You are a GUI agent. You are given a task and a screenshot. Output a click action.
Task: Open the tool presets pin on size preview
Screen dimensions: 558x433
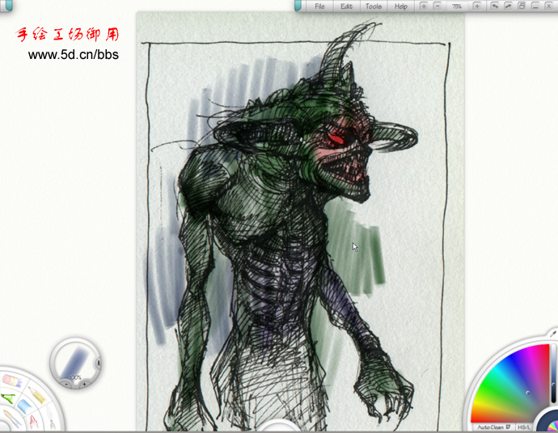point(99,363)
